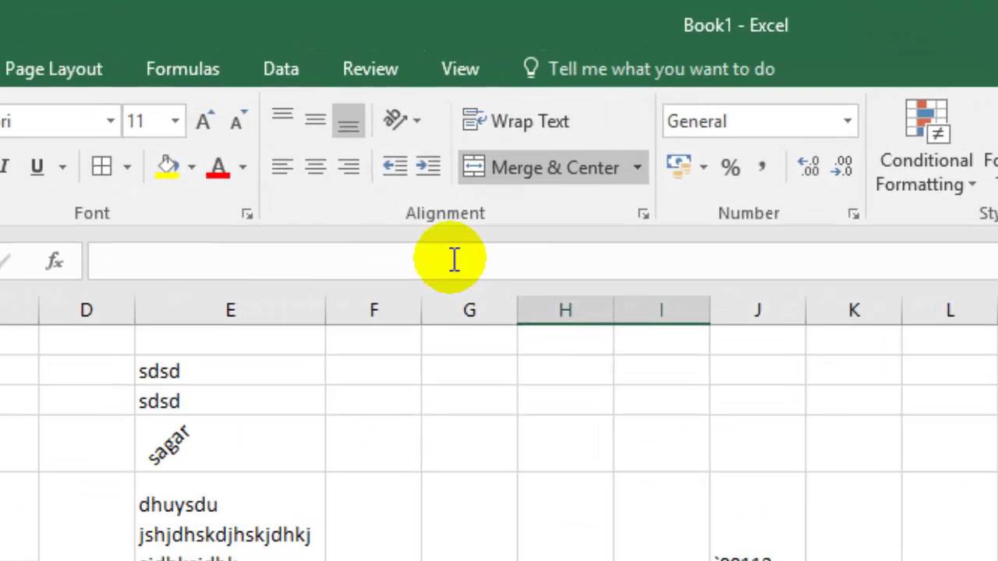Viewport: 998px width, 561px height.
Task: Apply red font color
Action: click(x=218, y=167)
